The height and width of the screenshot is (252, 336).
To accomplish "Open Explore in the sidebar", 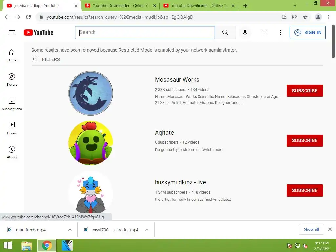I will [x=12, y=80].
